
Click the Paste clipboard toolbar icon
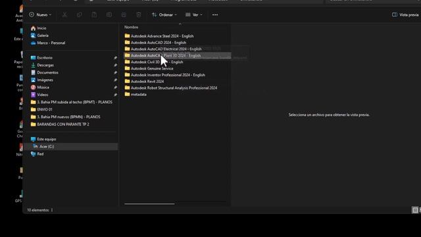tap(94, 14)
